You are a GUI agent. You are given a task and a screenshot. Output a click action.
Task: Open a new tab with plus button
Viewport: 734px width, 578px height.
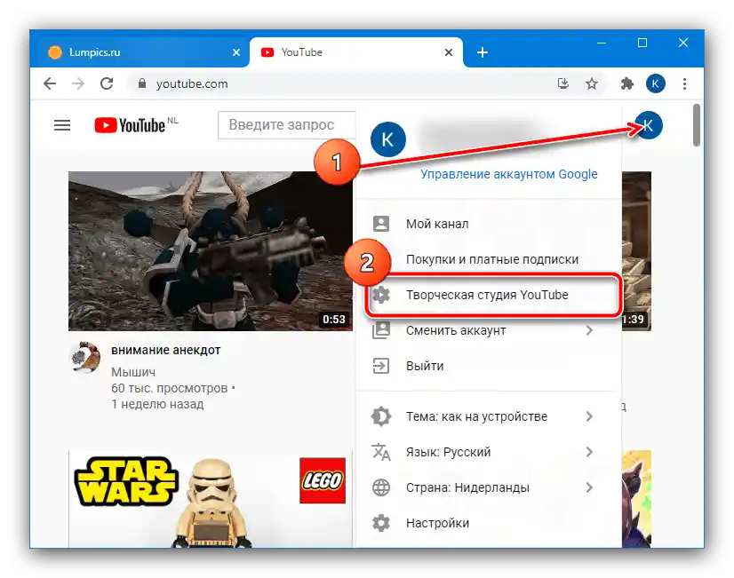[x=483, y=52]
